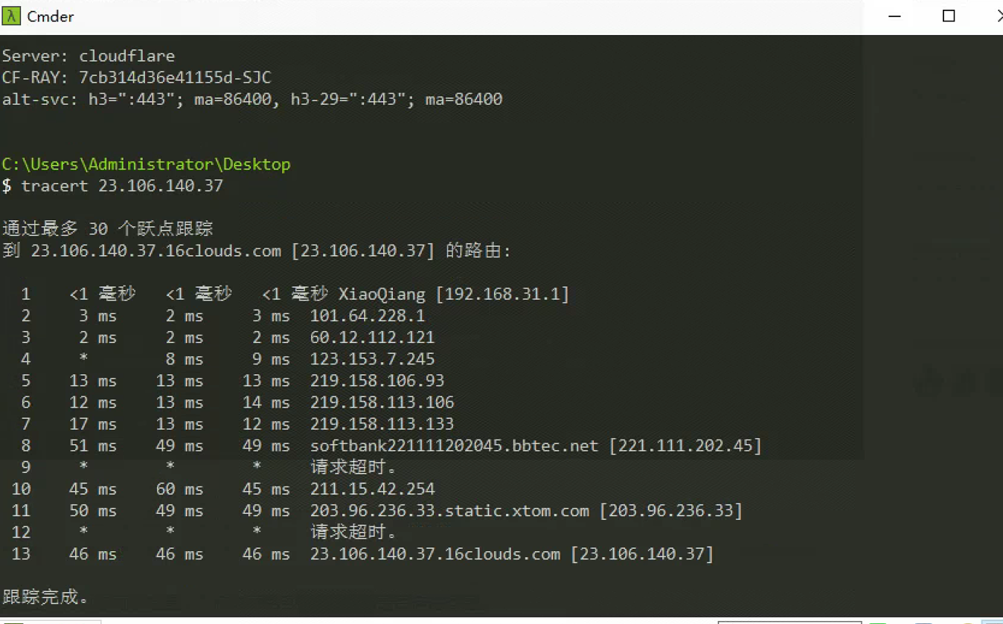The width and height of the screenshot is (1003, 624).
Task: Click the yellow indicator icon bottom-right
Action: coord(967,622)
